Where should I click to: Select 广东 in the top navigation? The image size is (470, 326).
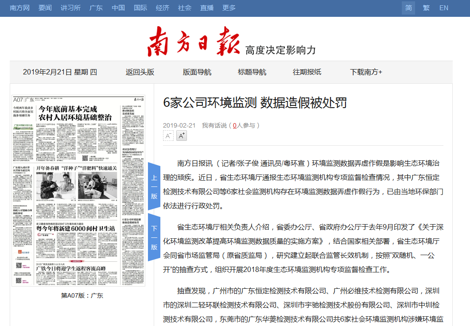tap(96, 8)
